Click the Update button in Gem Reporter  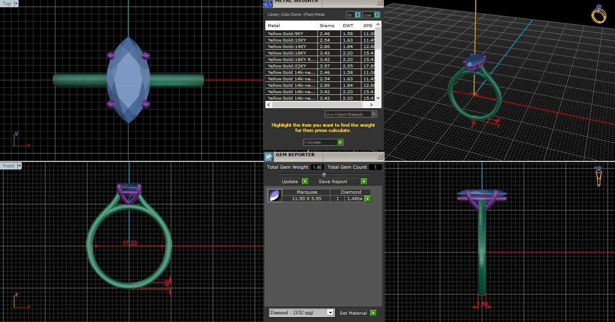coord(294,182)
